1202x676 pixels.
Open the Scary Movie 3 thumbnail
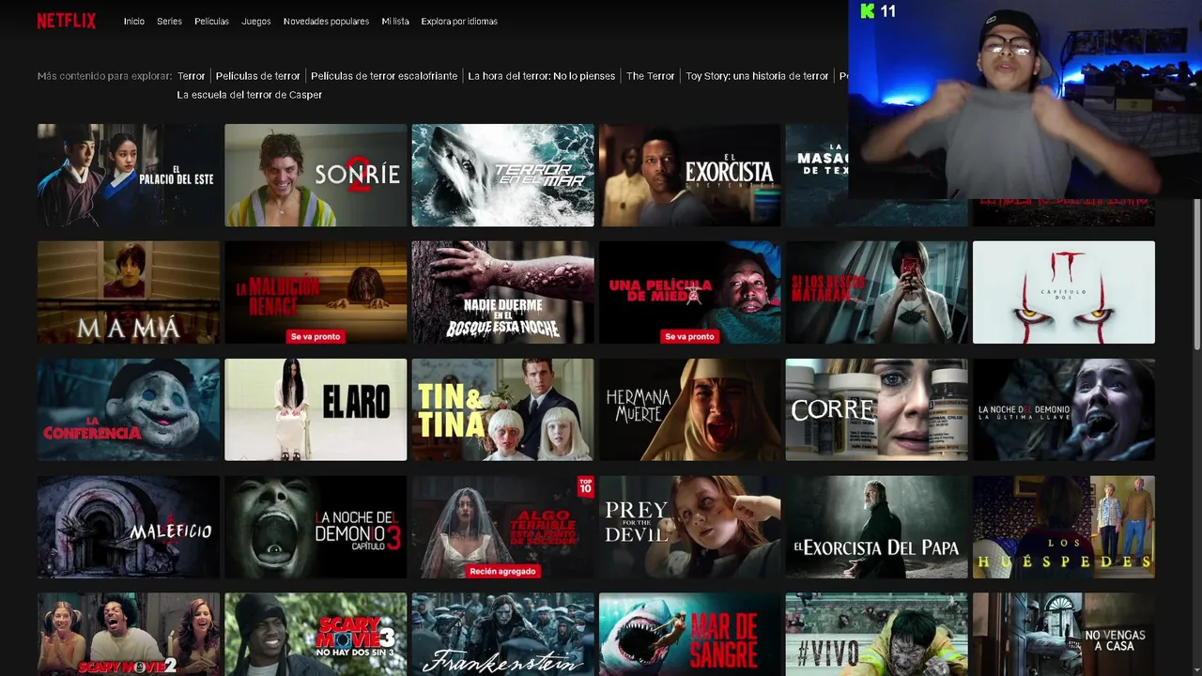tap(316, 634)
